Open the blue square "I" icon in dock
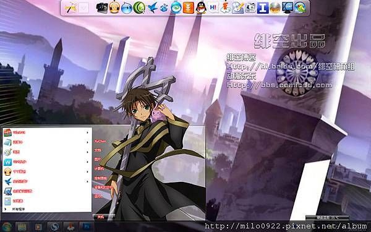This screenshot has width=371, height=232. (263, 7)
